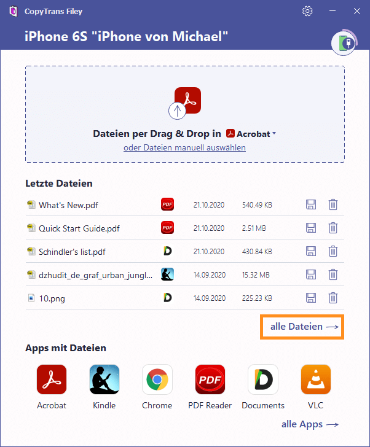Close the CopyTrans Filey window
The width and height of the screenshot is (370, 447).
pos(357,11)
